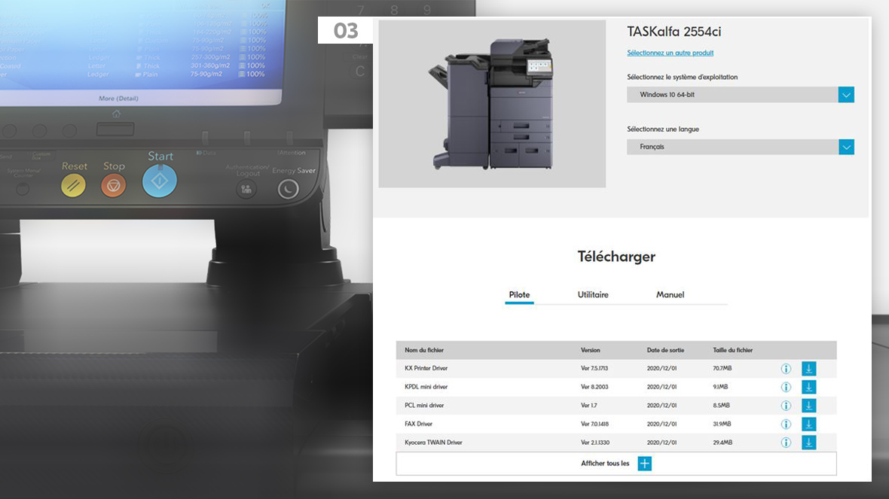Screen dimensions: 889x499
Task: Download the FAX Driver file
Action: click(x=808, y=424)
